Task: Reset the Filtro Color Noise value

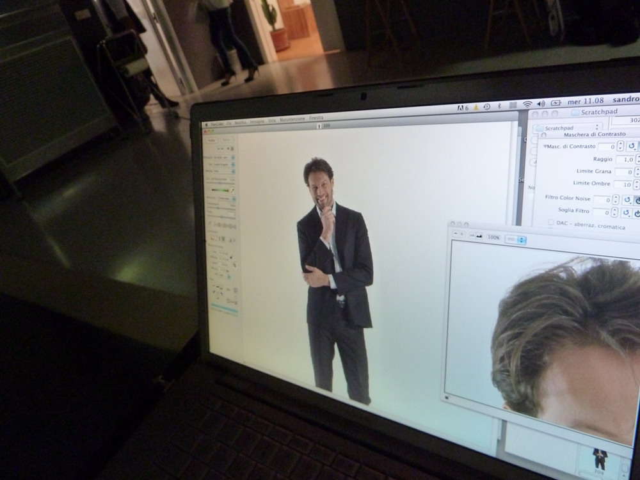Action: point(627,200)
